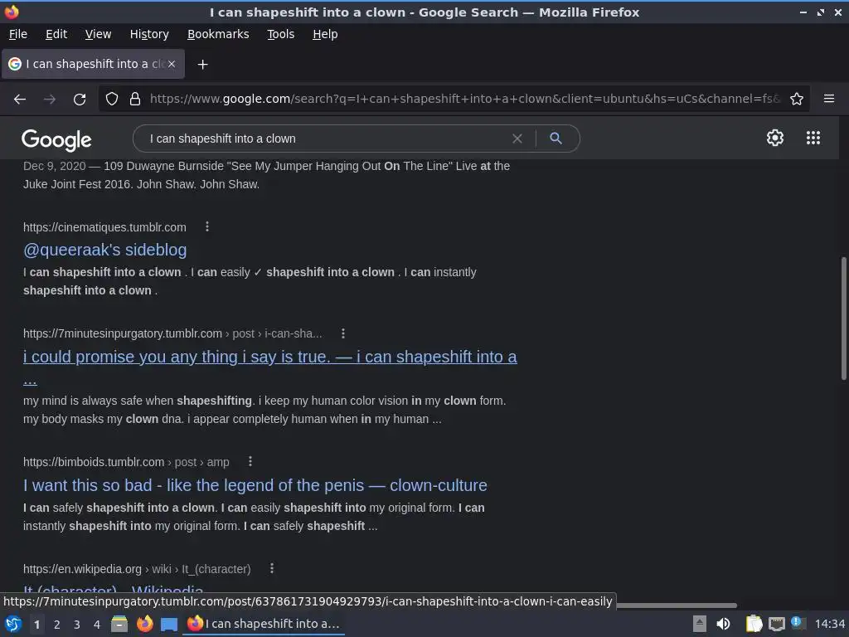Viewport: 849px width, 637px height.
Task: Open the Google apps grid
Action: click(813, 138)
